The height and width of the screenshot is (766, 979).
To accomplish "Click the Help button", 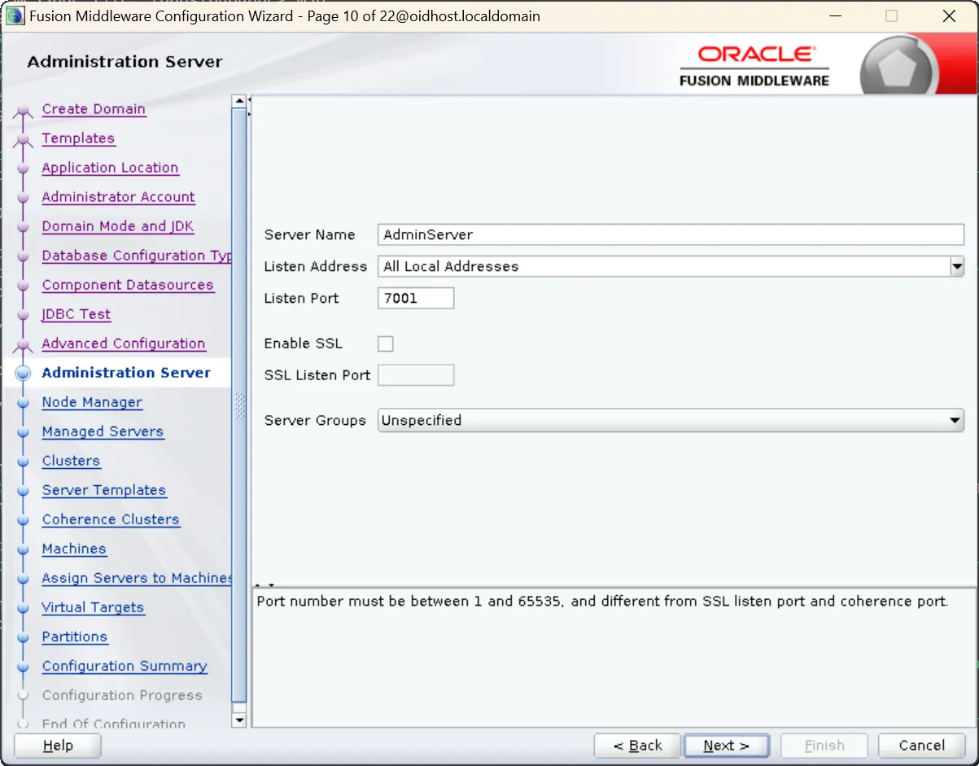I will [58, 746].
